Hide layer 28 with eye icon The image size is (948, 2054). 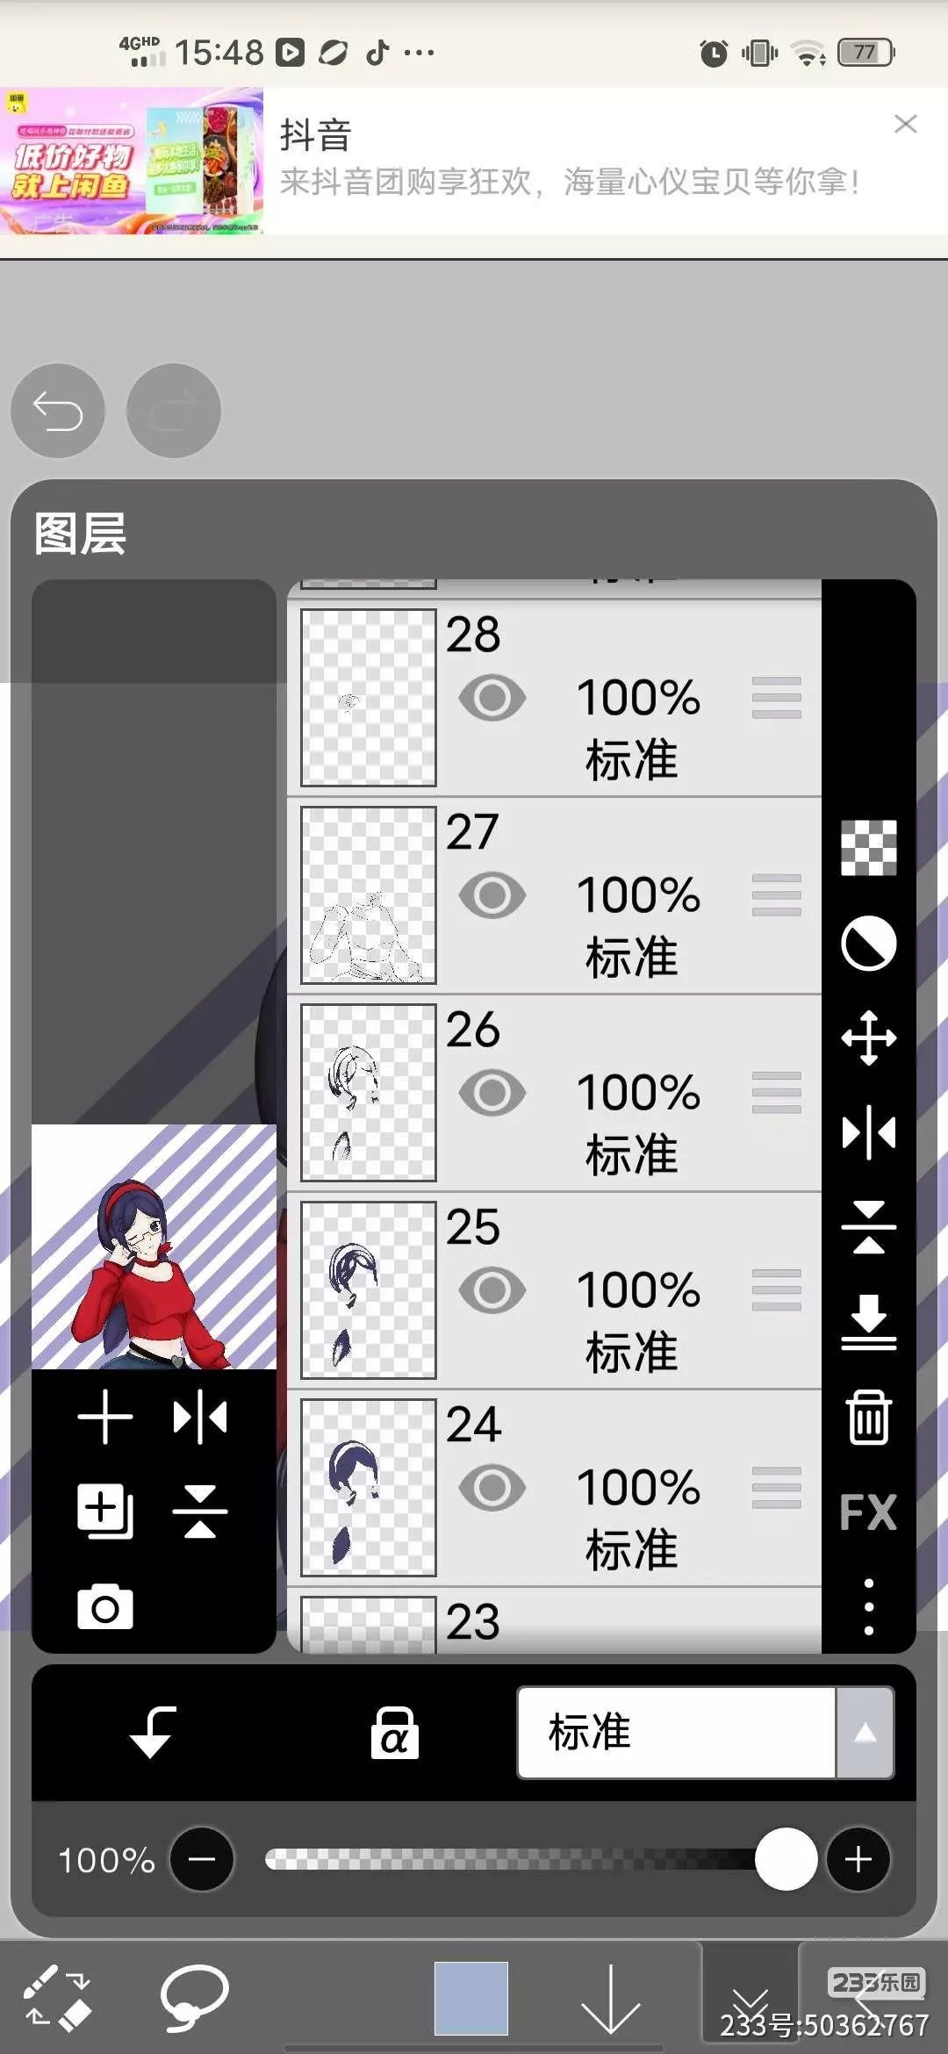point(492,698)
